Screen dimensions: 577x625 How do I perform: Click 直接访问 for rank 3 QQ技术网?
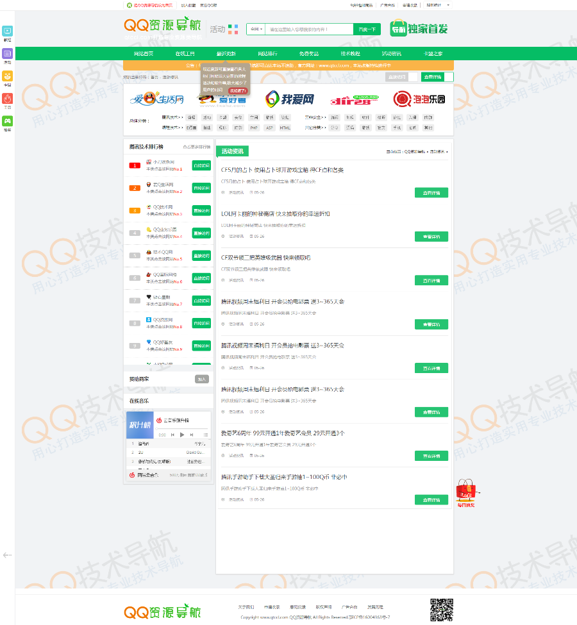201,210
